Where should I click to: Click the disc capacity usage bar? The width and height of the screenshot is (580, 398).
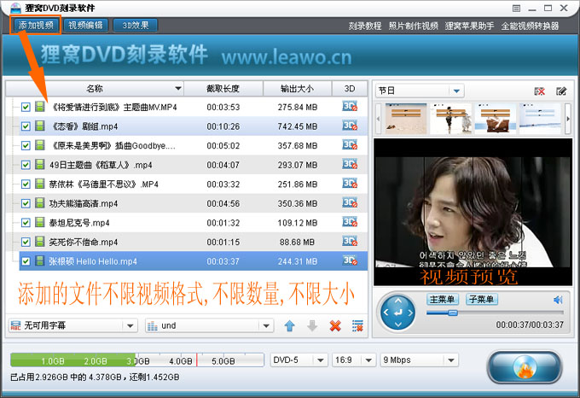coord(137,360)
